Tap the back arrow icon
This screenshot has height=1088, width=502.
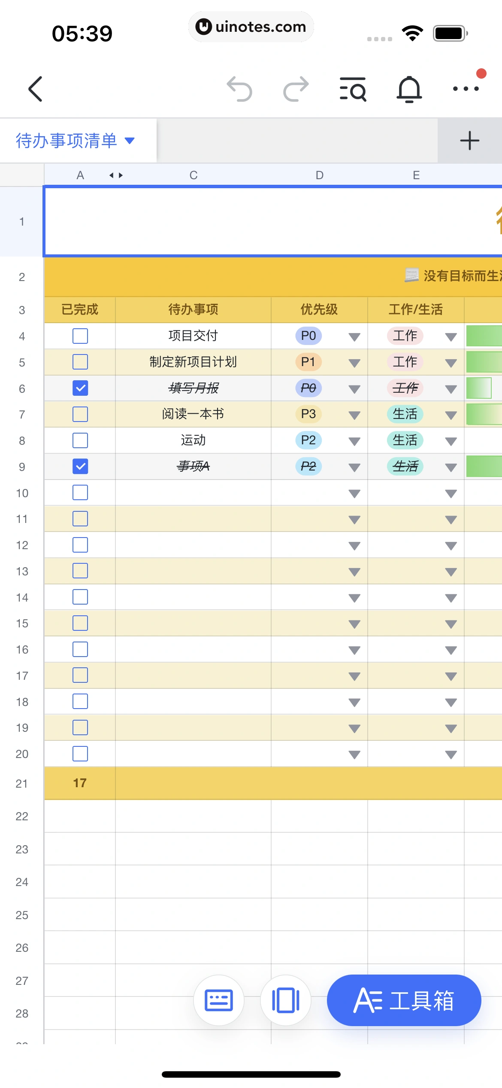click(36, 89)
